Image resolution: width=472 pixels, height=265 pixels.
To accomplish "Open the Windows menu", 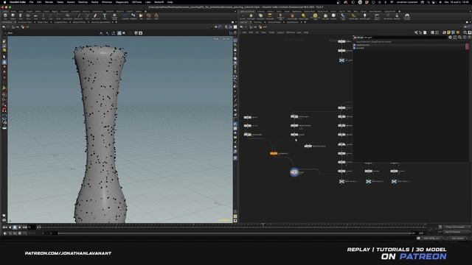I will pos(107,2).
